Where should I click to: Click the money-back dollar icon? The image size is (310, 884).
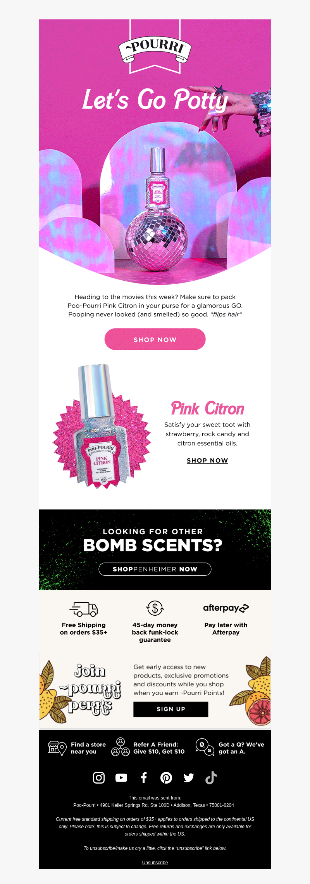[x=155, y=608]
